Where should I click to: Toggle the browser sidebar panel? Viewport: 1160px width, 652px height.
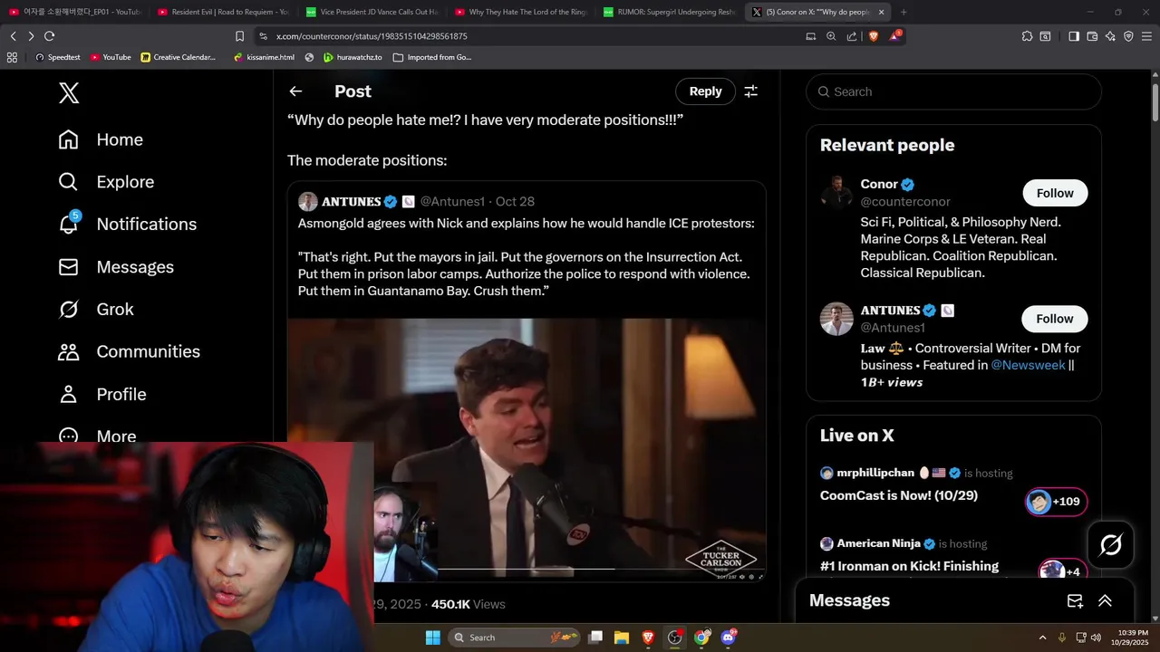click(1074, 36)
